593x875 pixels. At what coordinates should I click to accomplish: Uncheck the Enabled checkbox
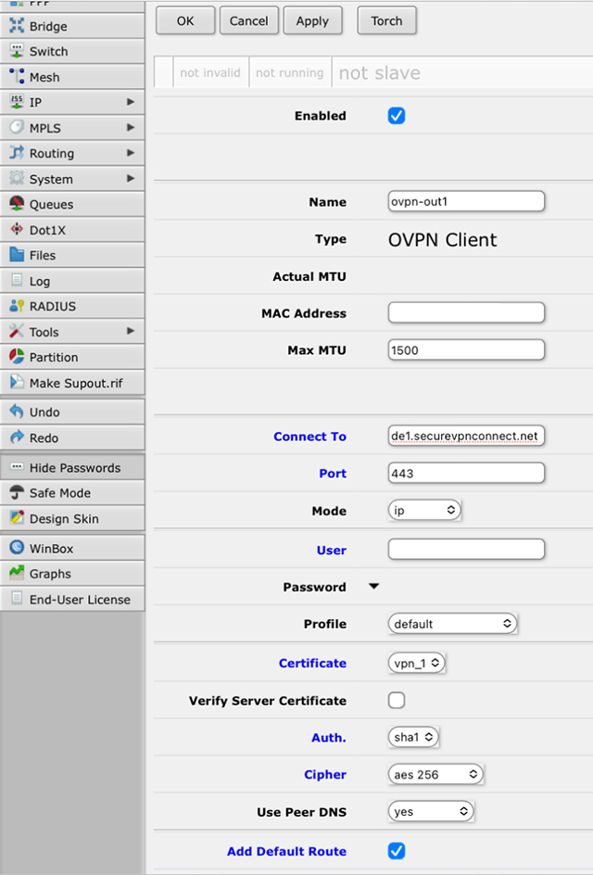pyautogui.click(x=397, y=116)
